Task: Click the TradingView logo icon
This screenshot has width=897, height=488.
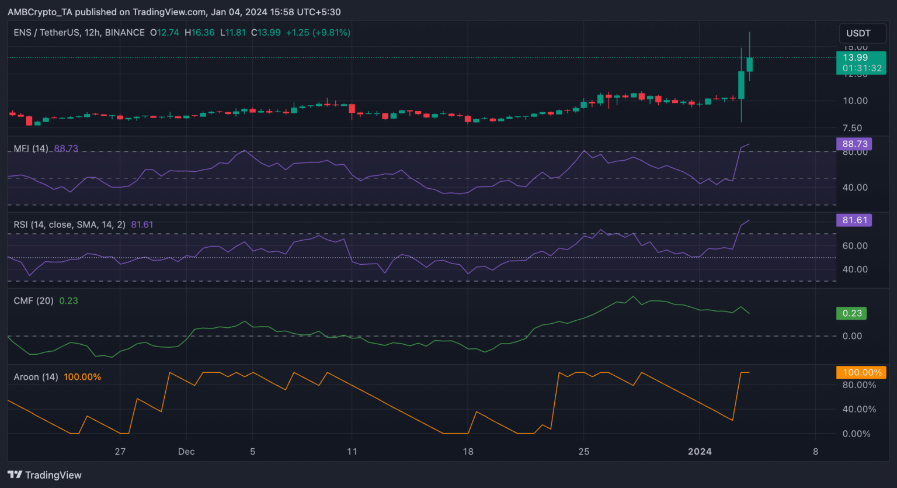Action: pos(15,475)
